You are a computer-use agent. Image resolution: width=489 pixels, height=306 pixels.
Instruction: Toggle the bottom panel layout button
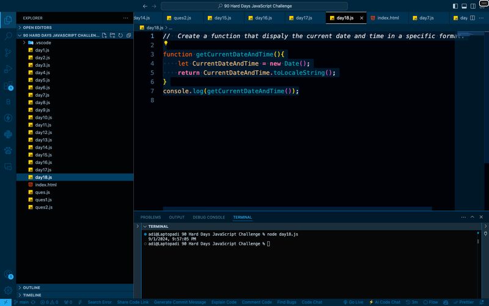point(464,6)
